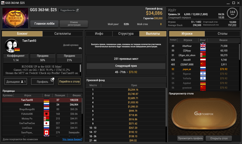Click the 1st place prize $5,204.16
The width and height of the screenshot is (242, 144).
click(x=133, y=90)
